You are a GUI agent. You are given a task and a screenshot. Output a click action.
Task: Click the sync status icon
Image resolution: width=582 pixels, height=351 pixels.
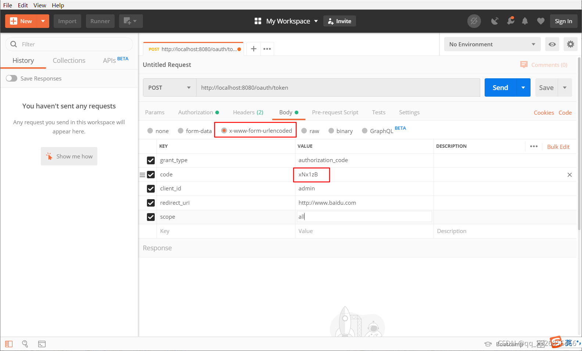pos(474,21)
